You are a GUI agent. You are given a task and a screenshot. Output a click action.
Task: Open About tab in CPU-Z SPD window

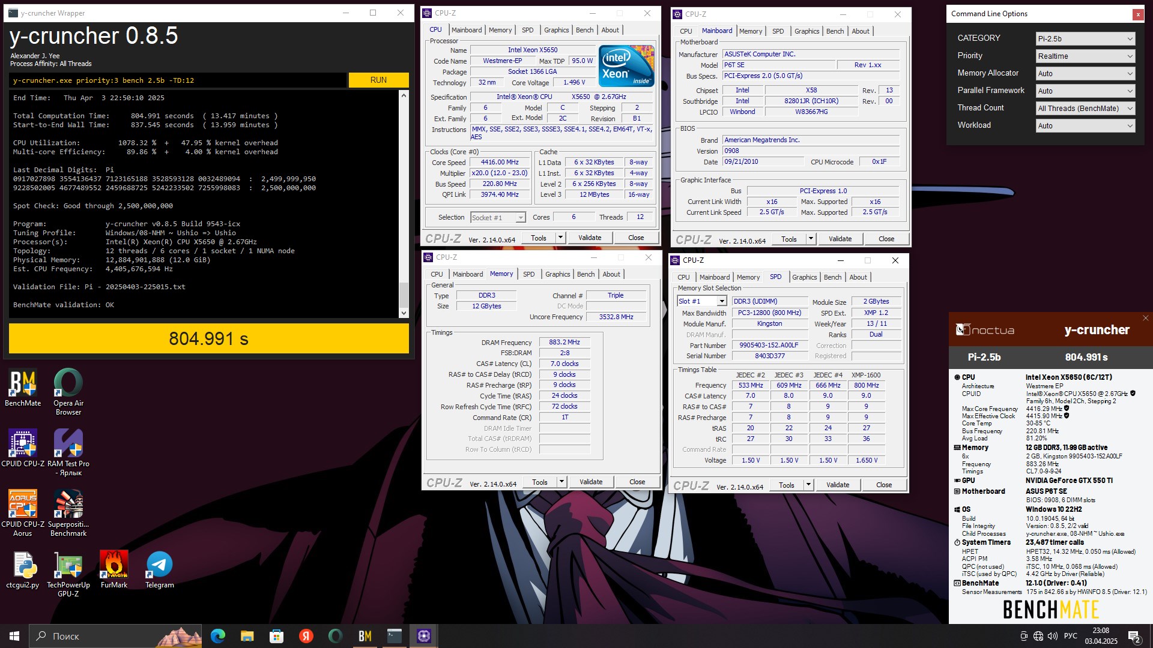(x=858, y=277)
